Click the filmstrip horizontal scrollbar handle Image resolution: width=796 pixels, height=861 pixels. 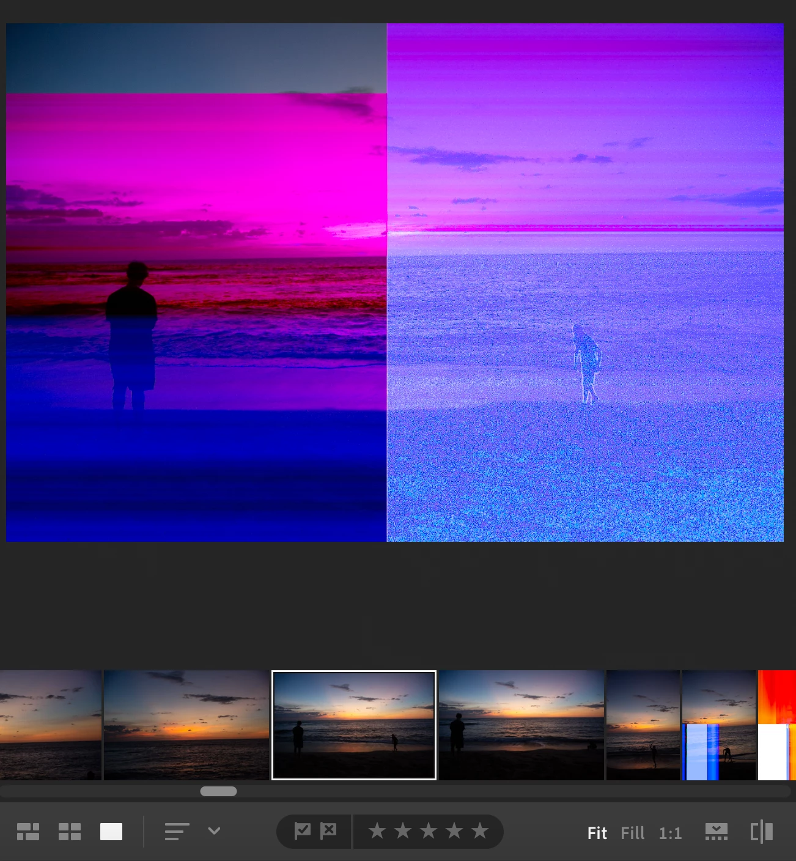tap(218, 791)
